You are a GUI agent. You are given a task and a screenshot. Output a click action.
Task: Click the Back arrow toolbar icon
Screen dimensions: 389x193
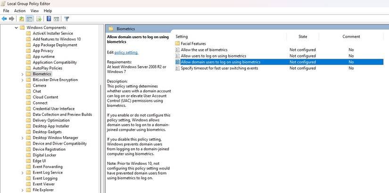coord(4,19)
